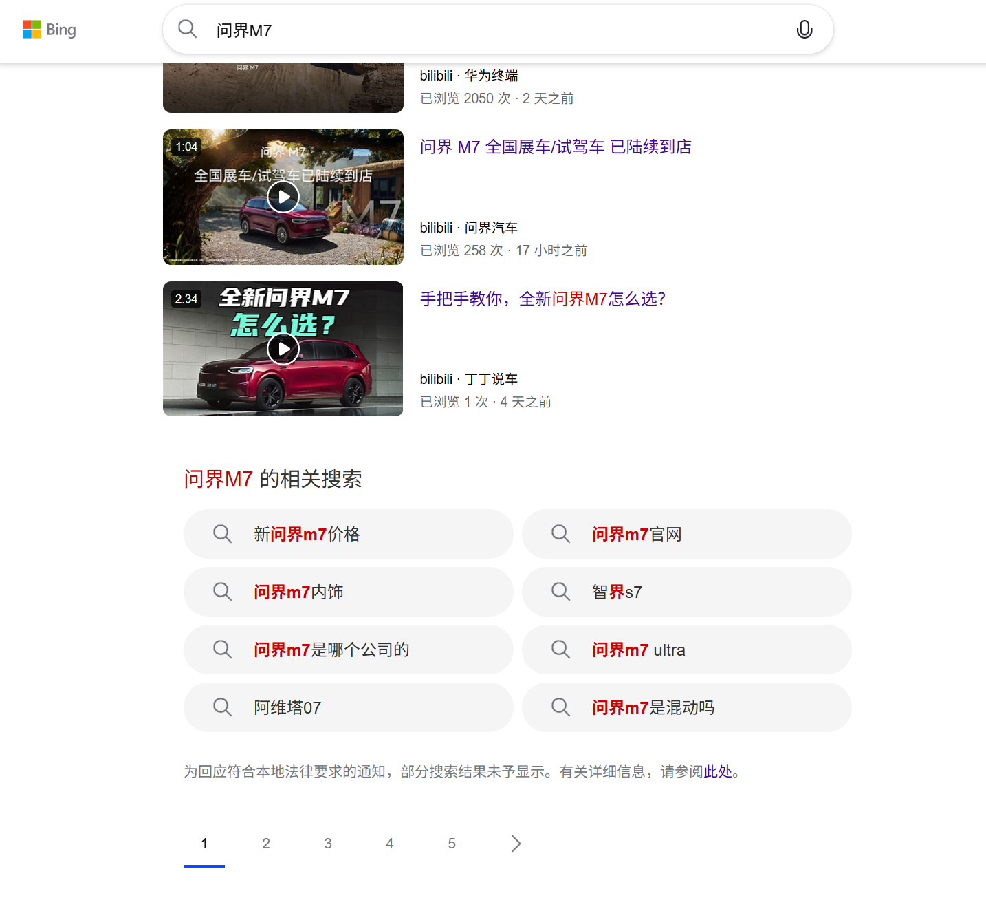
Task: Open the partially visible top video thumbnail
Action: tap(283, 88)
